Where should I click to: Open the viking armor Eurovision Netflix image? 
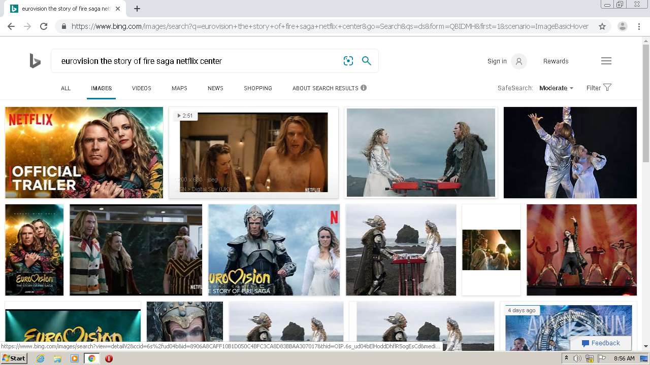[x=274, y=250]
